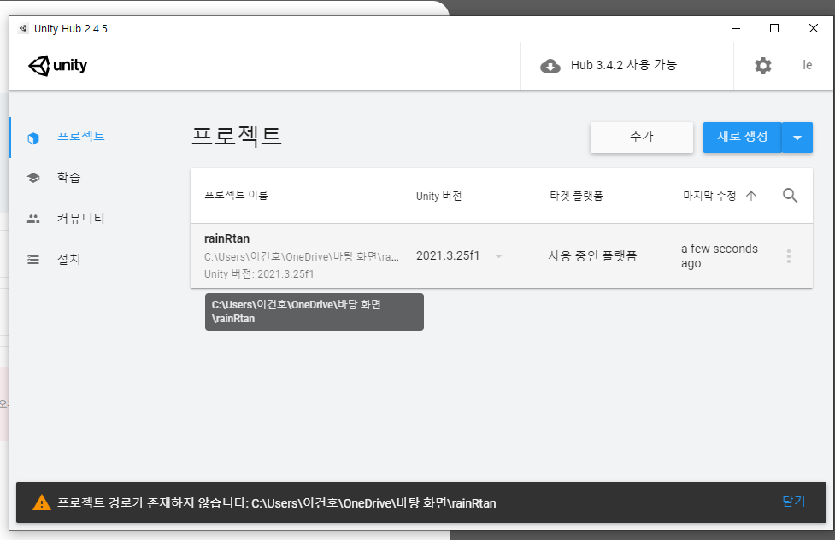This screenshot has width=835, height=540.
Task: Click the cube icon beside 프로젝트
Action: point(33,138)
